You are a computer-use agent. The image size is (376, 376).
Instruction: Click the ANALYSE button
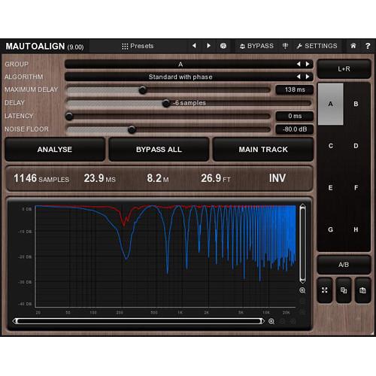[x=55, y=150]
